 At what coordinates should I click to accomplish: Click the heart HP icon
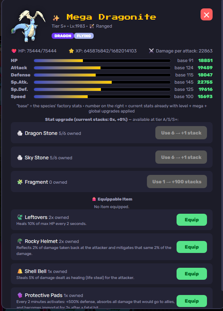pos(14,51)
